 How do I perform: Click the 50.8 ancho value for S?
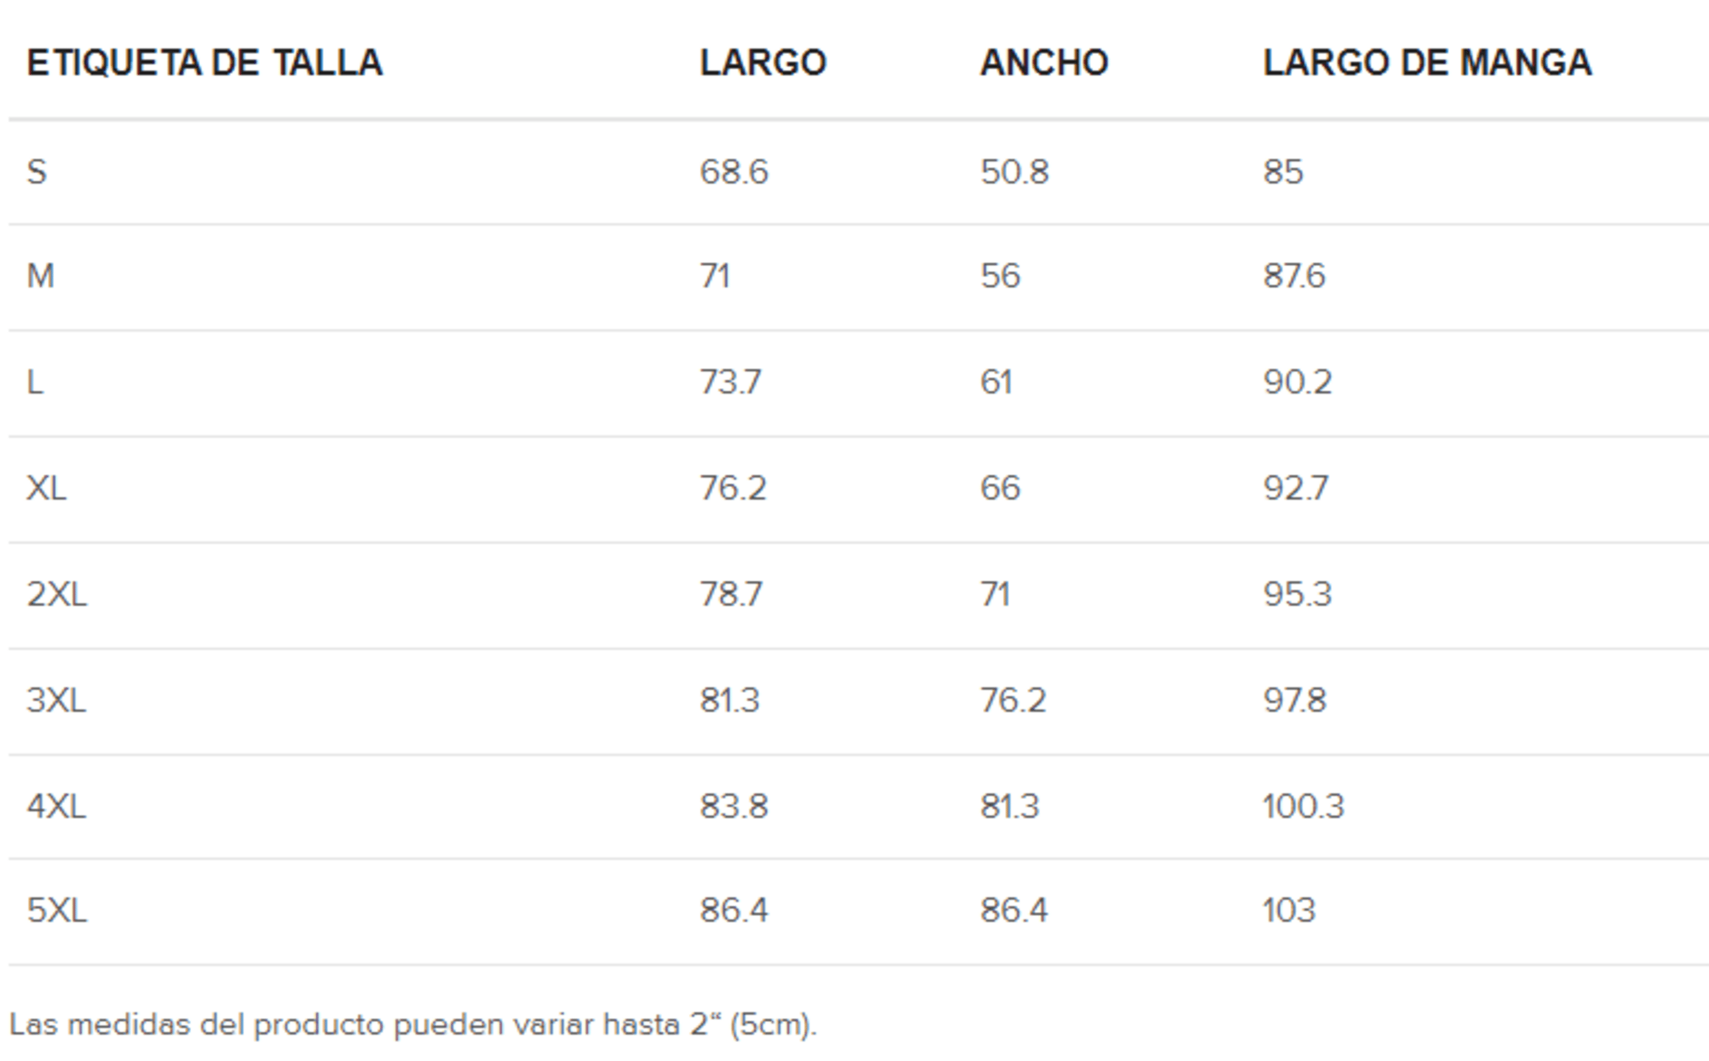point(1014,172)
